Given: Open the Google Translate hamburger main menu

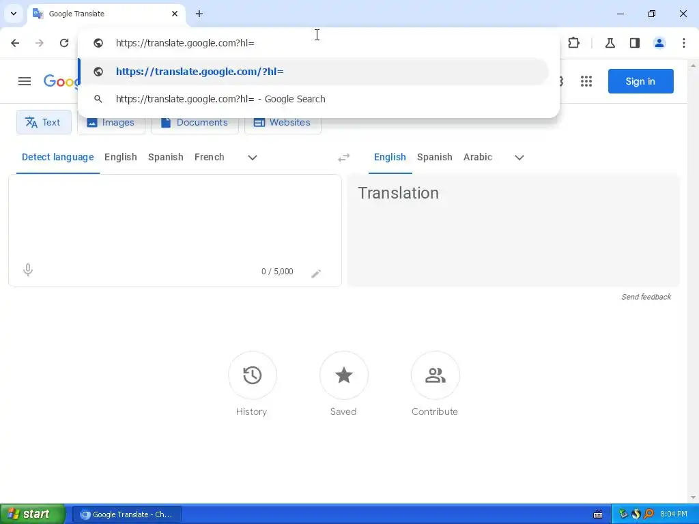Looking at the screenshot, I should tap(25, 81).
